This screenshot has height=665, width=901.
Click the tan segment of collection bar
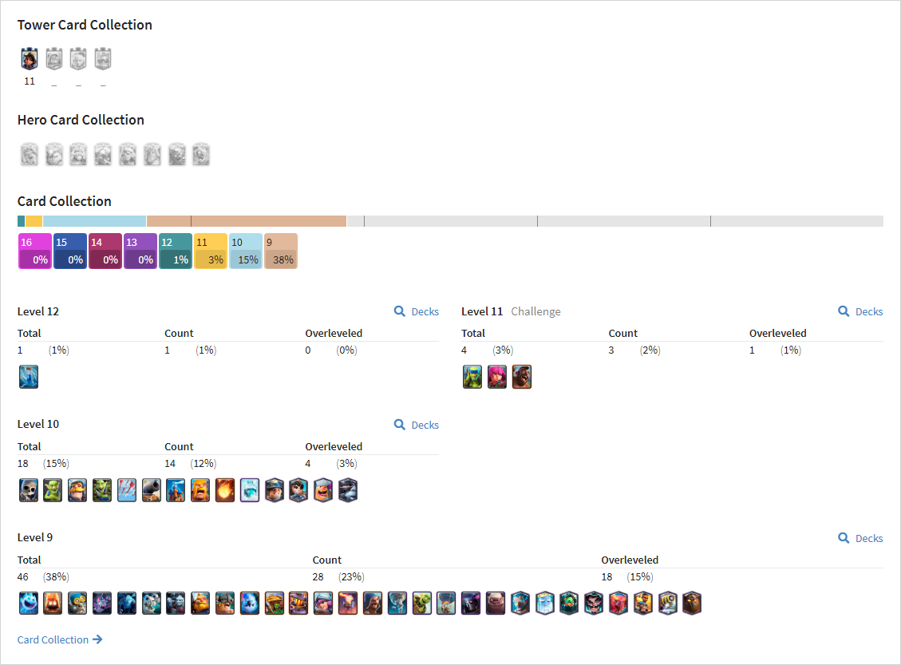(x=247, y=221)
